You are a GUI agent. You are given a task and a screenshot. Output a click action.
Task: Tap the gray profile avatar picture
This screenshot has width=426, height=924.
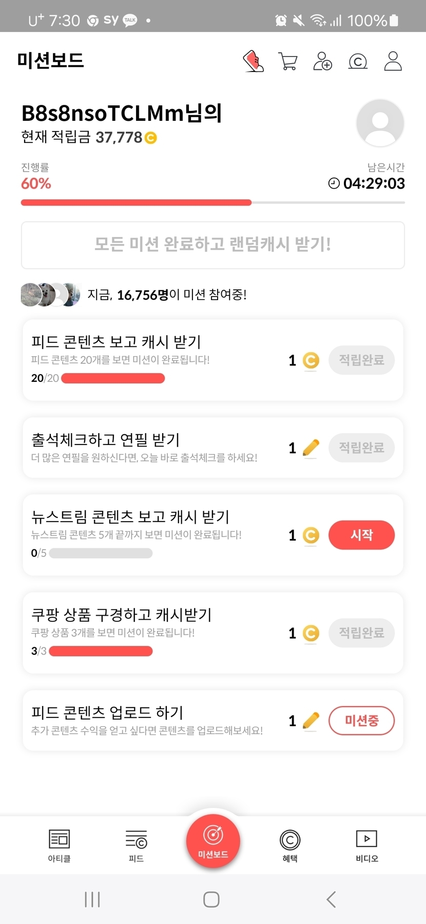[x=380, y=123]
